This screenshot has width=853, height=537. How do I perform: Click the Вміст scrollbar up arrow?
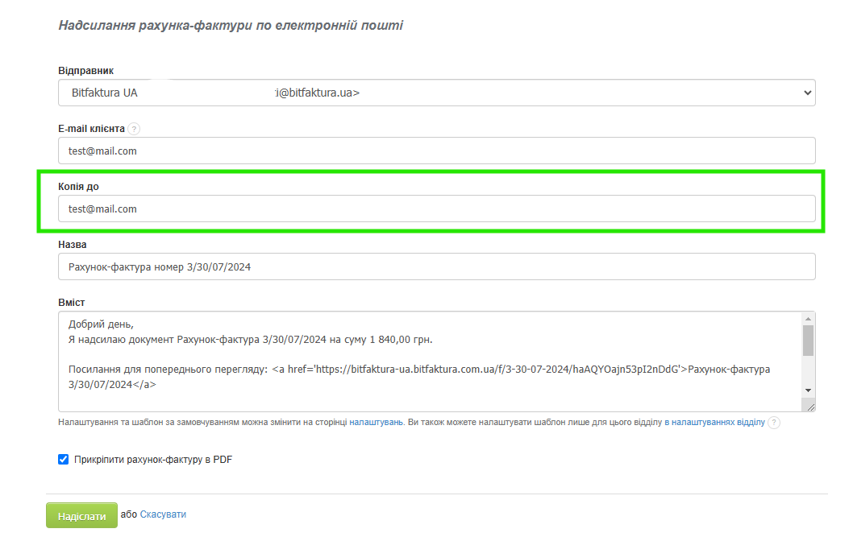(808, 318)
